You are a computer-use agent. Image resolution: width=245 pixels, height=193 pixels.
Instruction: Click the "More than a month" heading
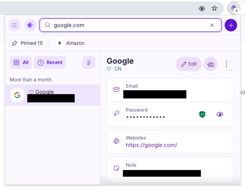click(x=31, y=80)
